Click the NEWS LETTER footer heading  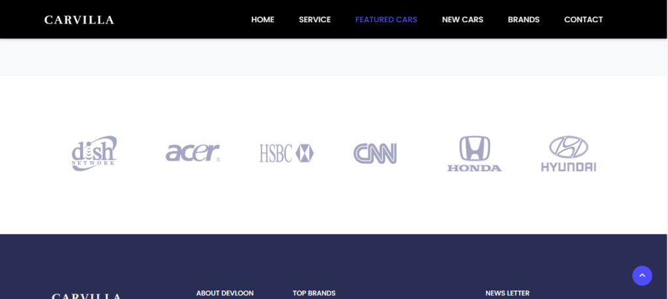(507, 293)
